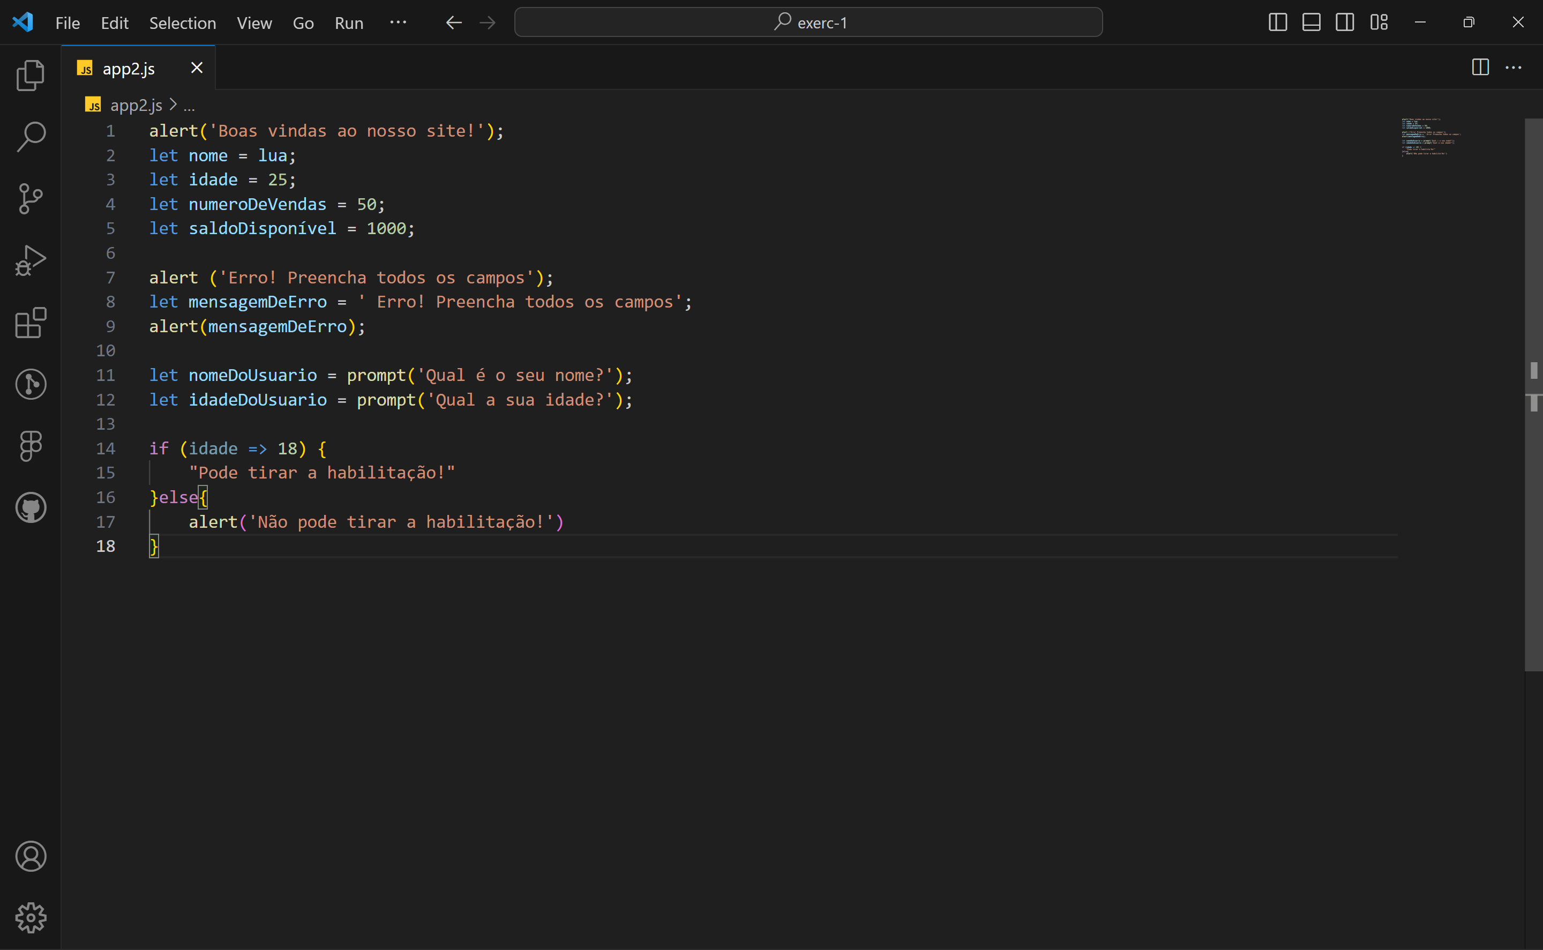
Task: Open the Customize Layout icon
Action: (x=1379, y=23)
